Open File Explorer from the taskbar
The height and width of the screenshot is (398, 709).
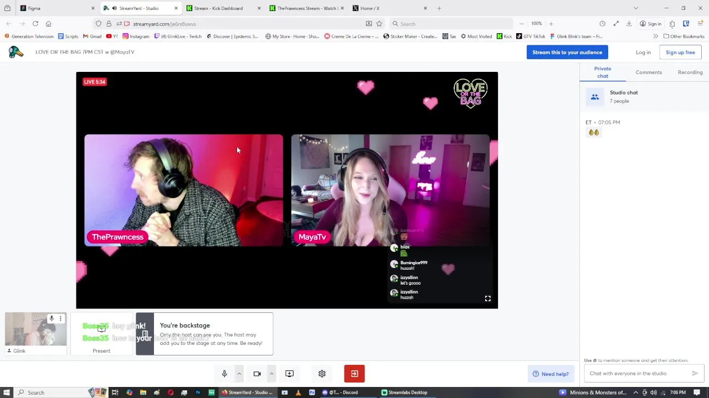coord(143,392)
